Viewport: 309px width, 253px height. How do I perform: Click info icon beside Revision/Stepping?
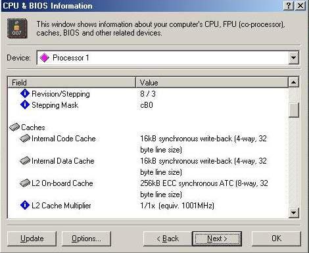[25, 93]
